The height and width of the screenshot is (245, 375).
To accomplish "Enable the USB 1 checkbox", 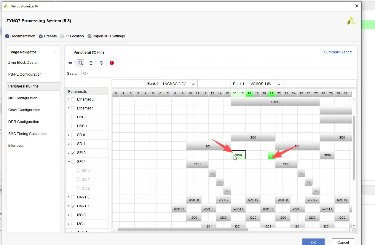I will (73, 126).
